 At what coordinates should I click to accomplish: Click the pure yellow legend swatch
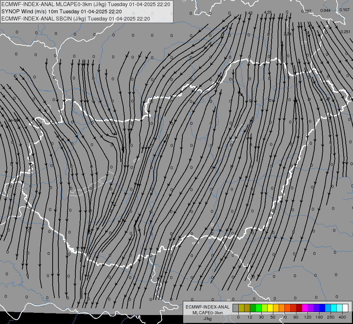pyautogui.click(x=270, y=308)
